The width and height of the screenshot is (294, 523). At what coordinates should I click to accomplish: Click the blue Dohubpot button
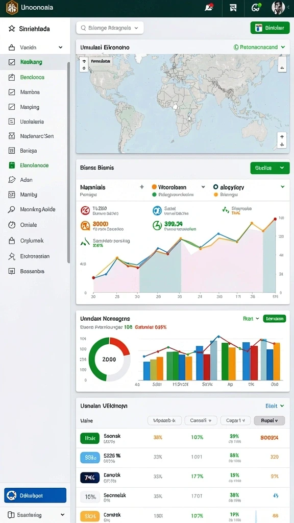(x=35, y=495)
